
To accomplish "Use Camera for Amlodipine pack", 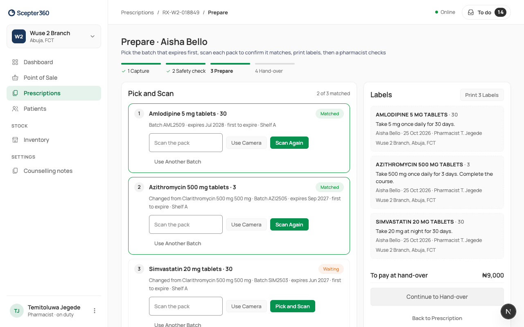I will pos(246,143).
